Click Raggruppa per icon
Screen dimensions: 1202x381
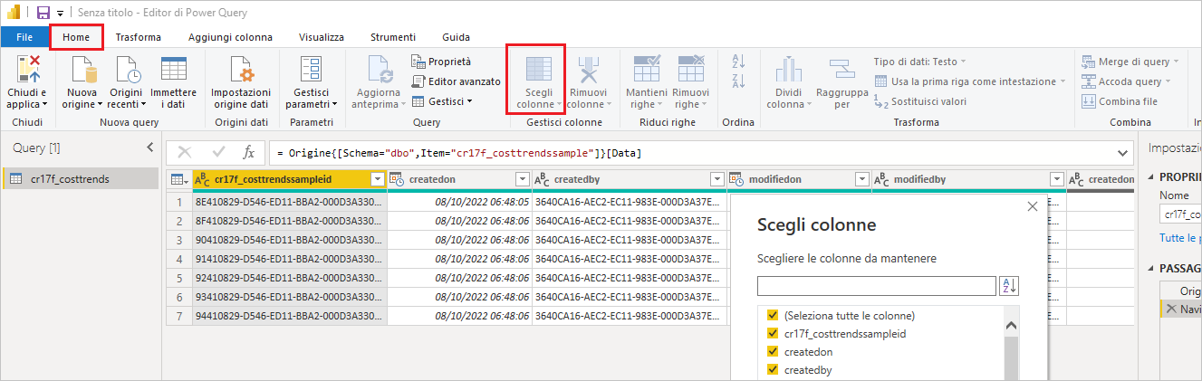841,70
